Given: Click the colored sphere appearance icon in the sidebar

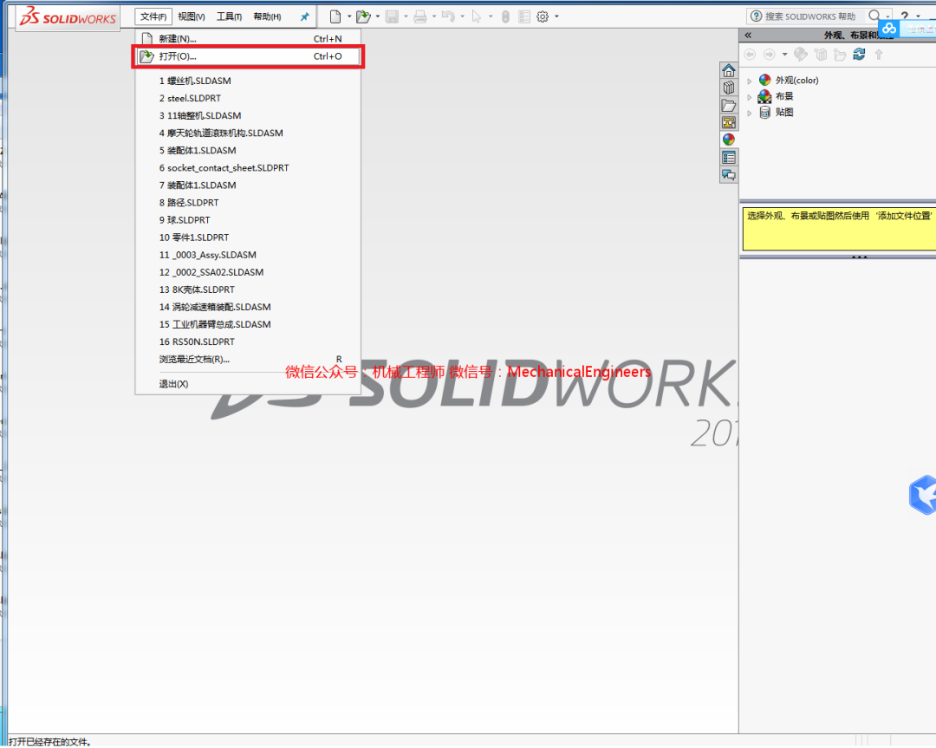Looking at the screenshot, I should click(x=728, y=139).
